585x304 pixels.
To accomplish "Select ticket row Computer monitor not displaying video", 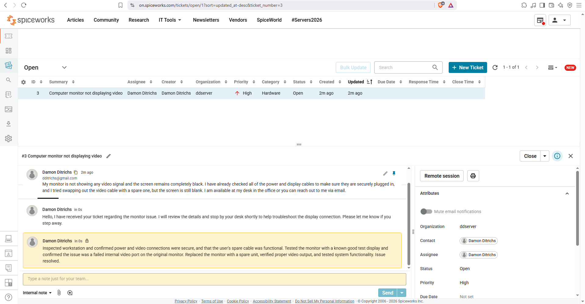I will point(251,93).
